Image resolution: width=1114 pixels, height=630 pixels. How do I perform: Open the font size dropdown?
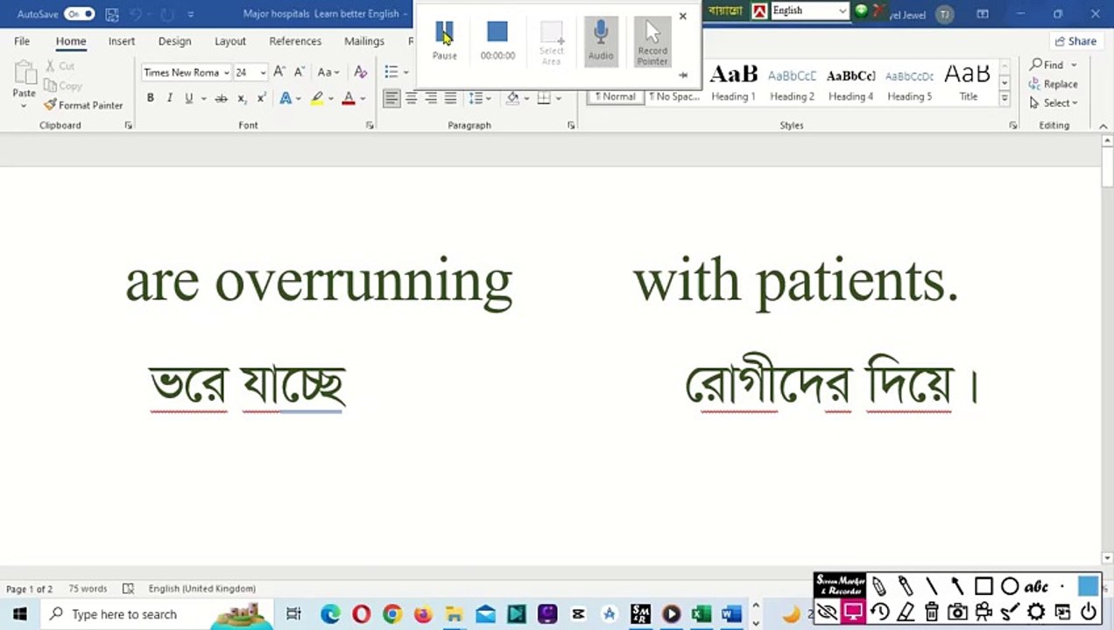263,73
